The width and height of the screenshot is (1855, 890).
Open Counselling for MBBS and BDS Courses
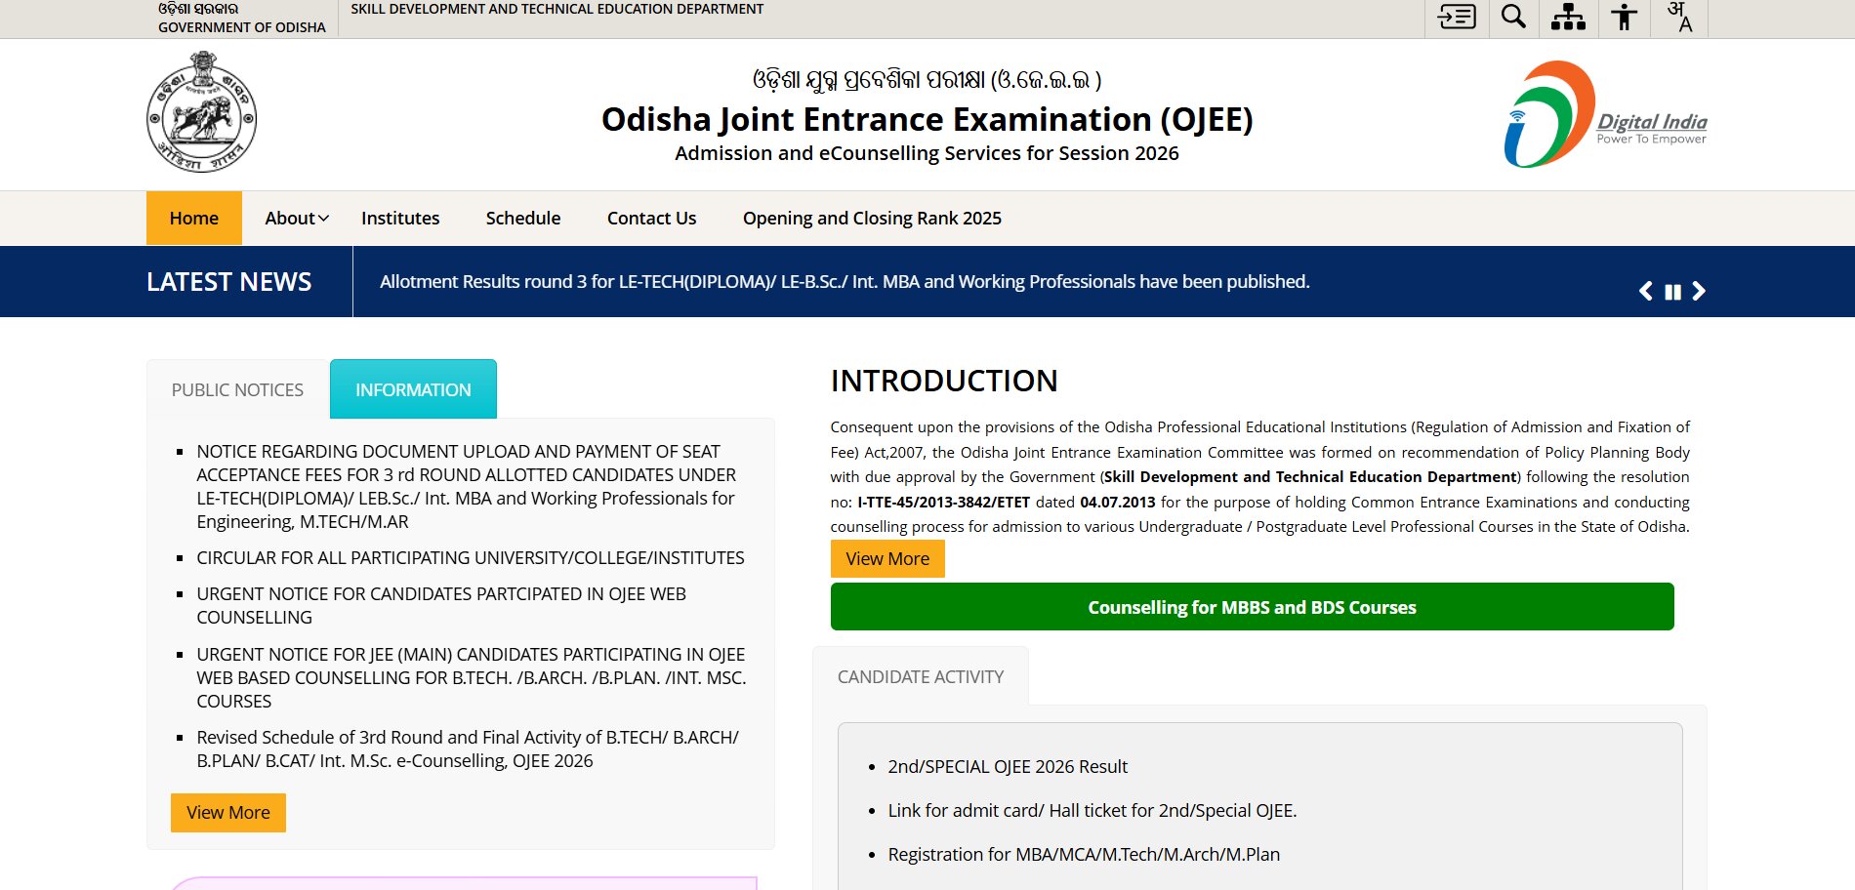[1252, 607]
